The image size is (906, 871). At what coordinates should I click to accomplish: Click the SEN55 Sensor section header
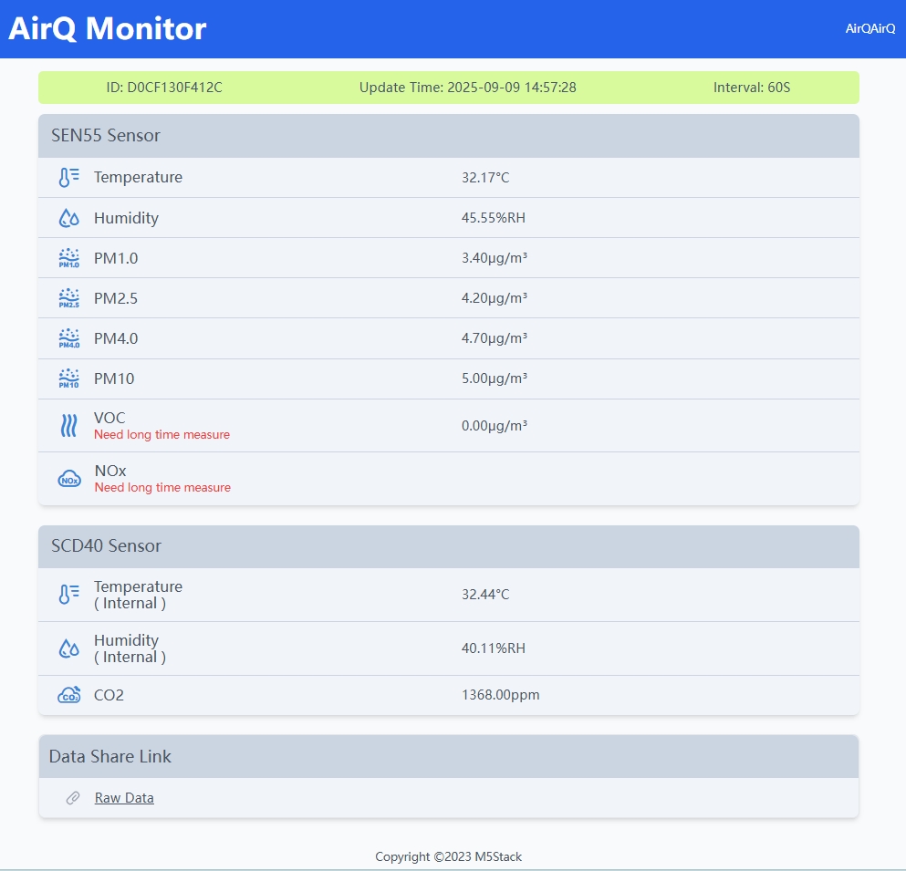(x=448, y=136)
